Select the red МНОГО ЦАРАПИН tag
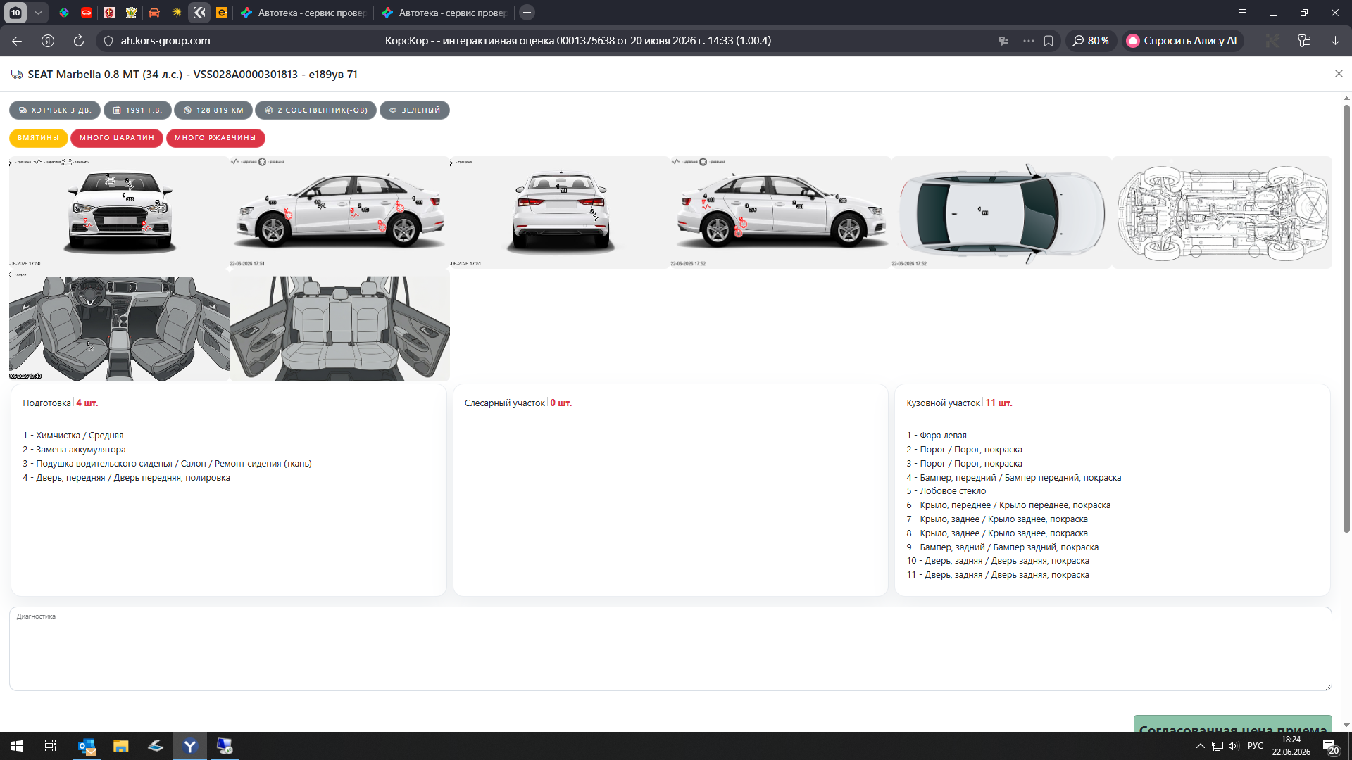The image size is (1352, 760). 117,138
